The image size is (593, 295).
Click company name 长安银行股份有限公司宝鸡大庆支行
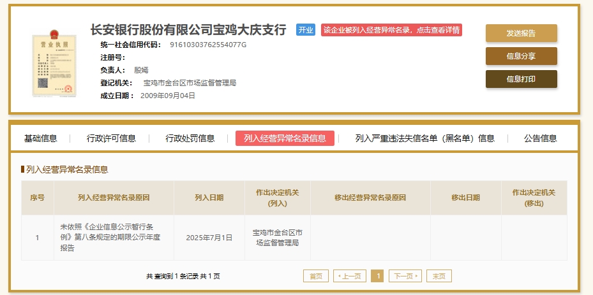point(188,29)
